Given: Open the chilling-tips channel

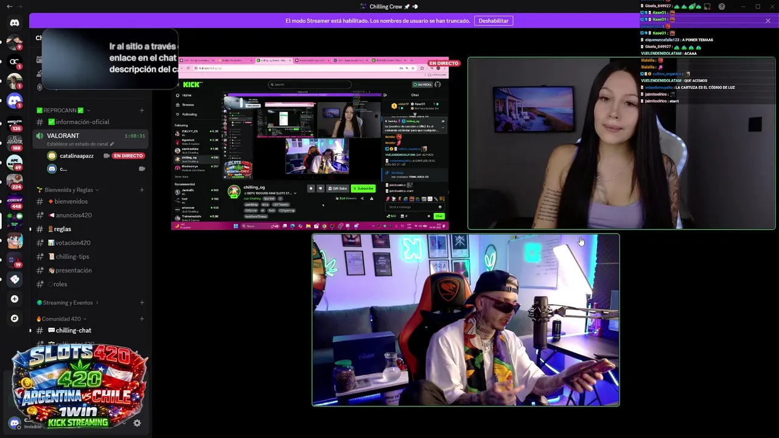Looking at the screenshot, I should [x=89, y=257].
